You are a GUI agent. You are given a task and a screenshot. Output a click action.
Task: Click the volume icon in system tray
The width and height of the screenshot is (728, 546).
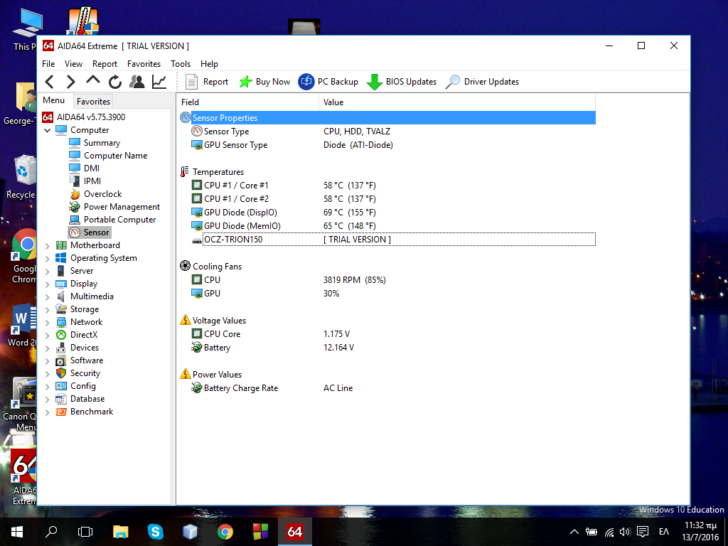pyautogui.click(x=625, y=532)
